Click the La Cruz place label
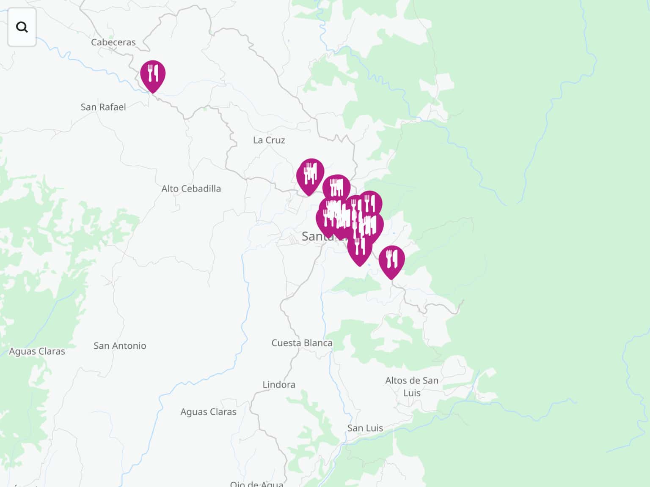Screen dimensions: 650x487 (269, 140)
